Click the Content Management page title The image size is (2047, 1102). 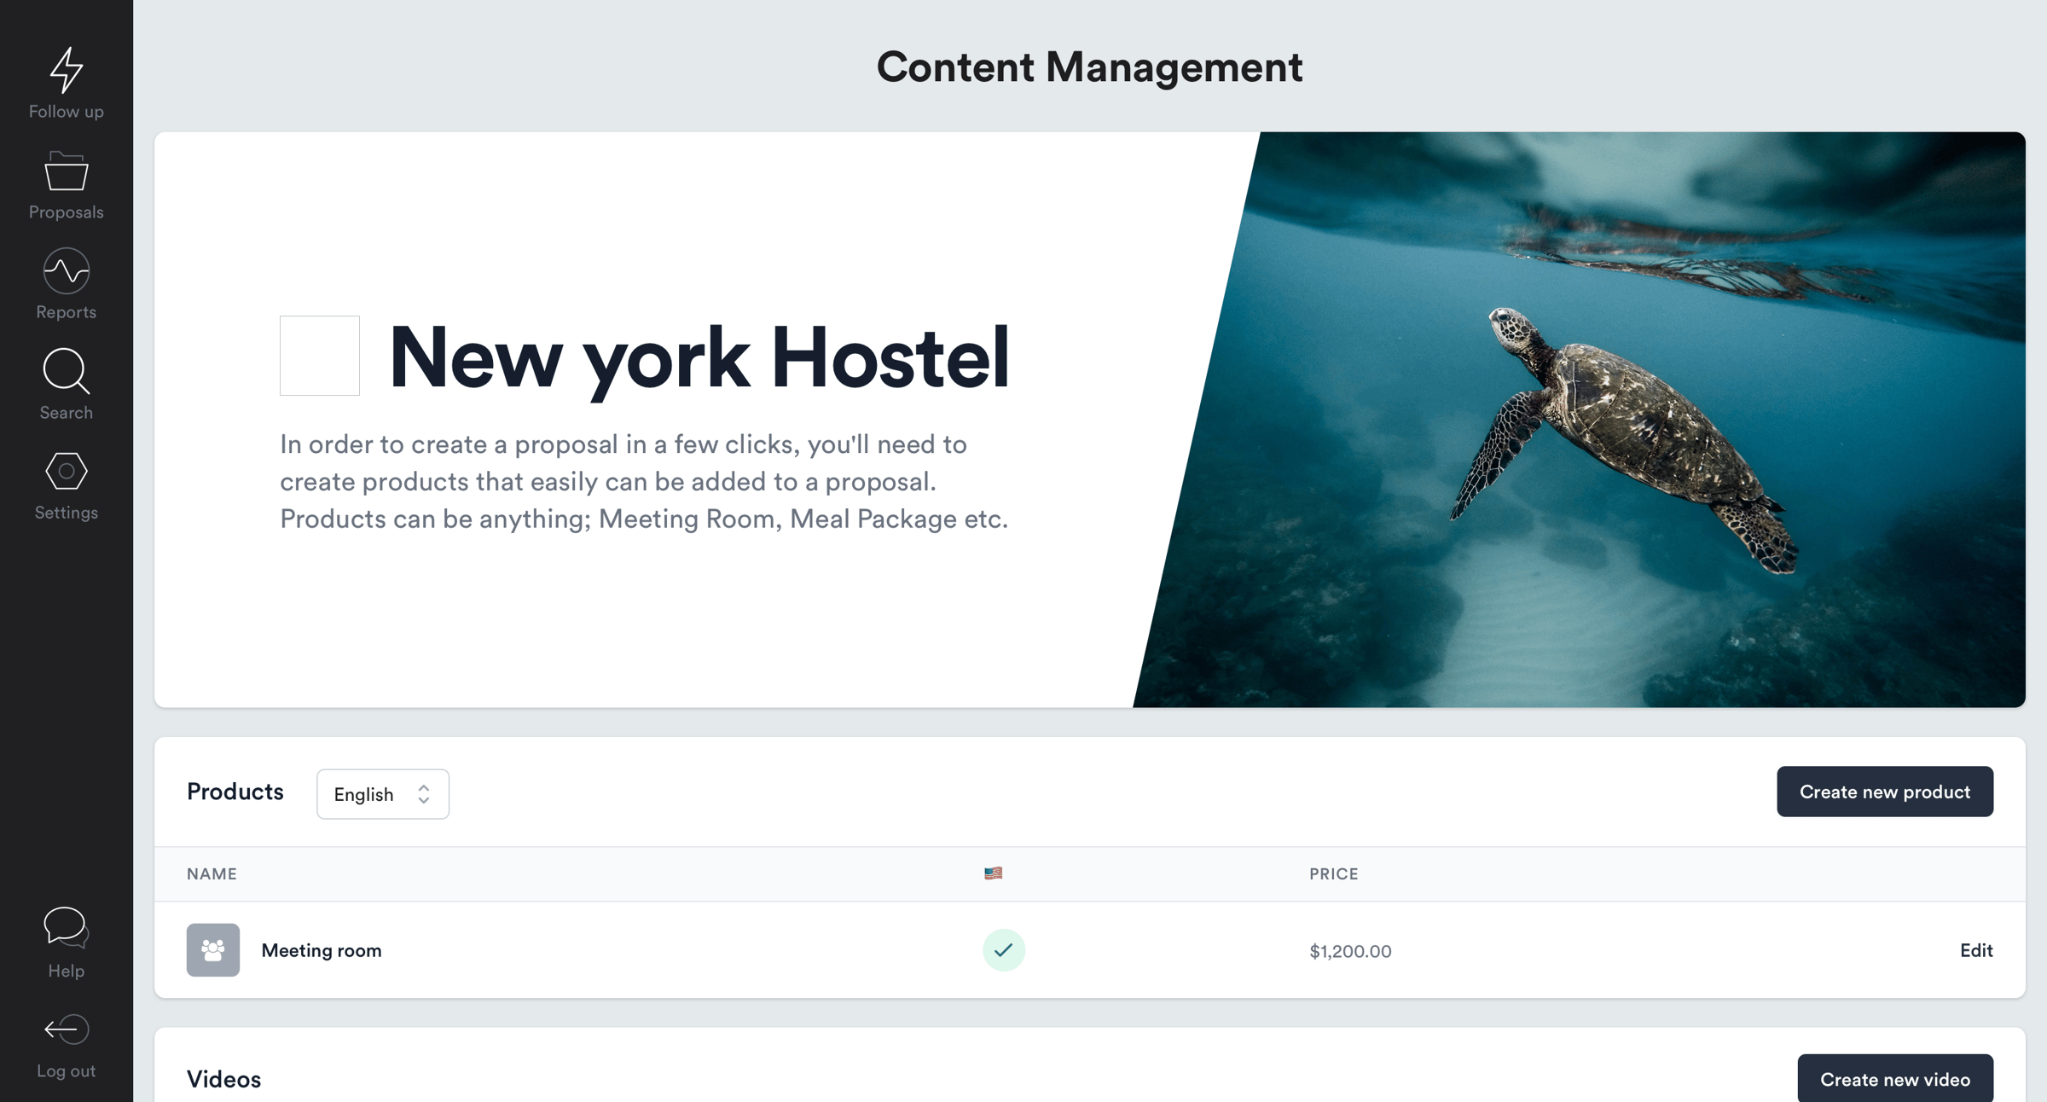pos(1090,67)
